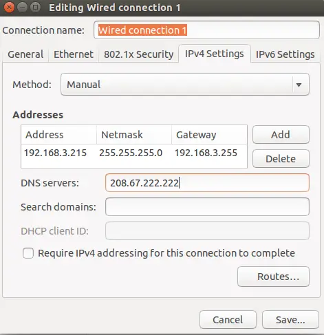This screenshot has height=335, width=324.
Task: Cancel editing the connection
Action: point(228,320)
